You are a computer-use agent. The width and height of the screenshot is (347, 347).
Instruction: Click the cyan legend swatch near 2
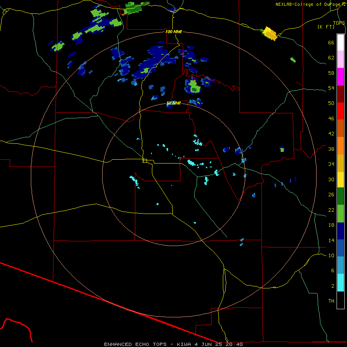[x=340, y=283]
